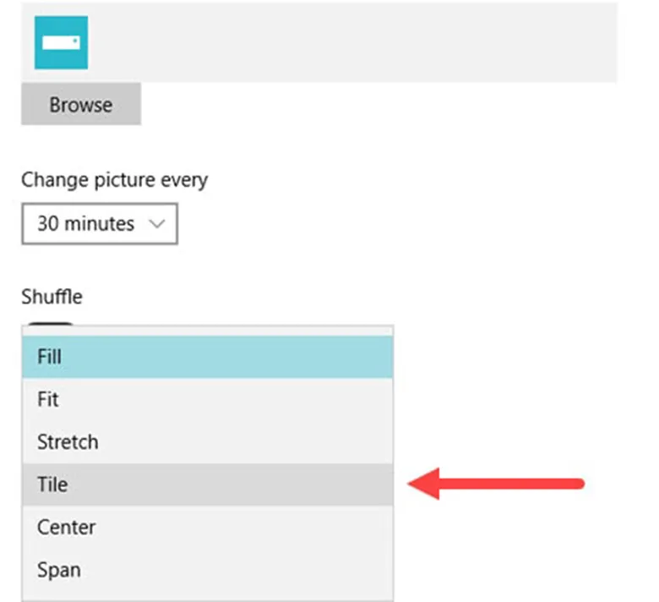Click the empty space right of the Tile label
The width and height of the screenshot is (659, 602).
pos(237,484)
